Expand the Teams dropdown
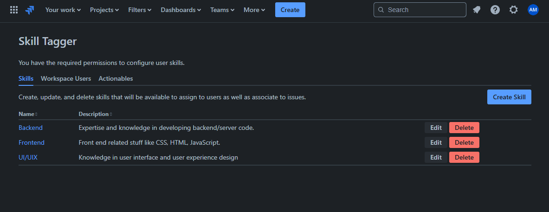The image size is (549, 212). [x=222, y=10]
